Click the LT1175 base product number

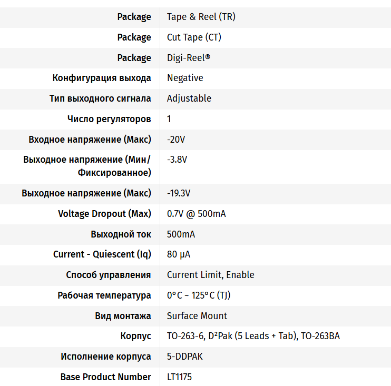(180, 377)
